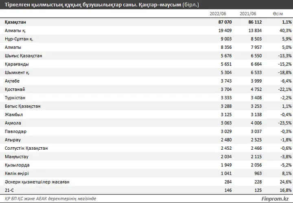The width and height of the screenshot is (293, 203).
Task: Click the 40,3% growth value
Action: [x=286, y=31]
